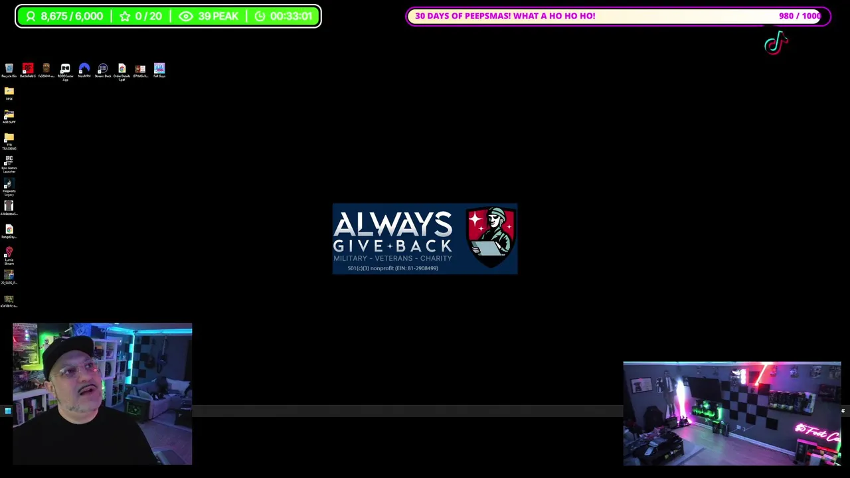
Task: Open the Stream Deck shortcut
Action: click(103, 70)
